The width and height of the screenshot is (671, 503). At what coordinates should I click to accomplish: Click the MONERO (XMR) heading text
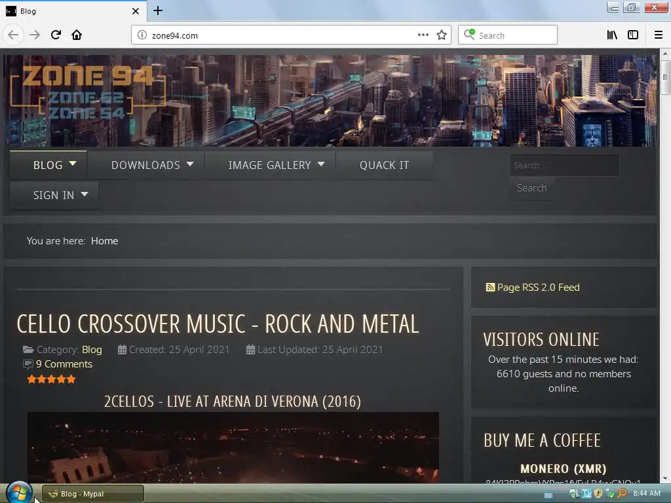point(563,469)
